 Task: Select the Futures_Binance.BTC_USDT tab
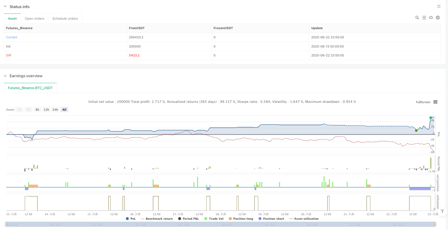point(30,88)
